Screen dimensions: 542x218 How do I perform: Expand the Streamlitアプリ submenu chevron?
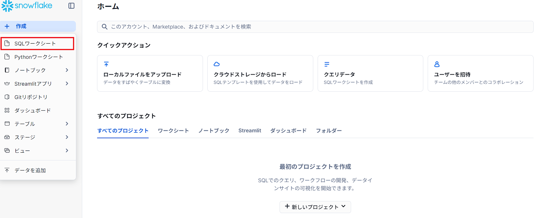click(x=67, y=84)
